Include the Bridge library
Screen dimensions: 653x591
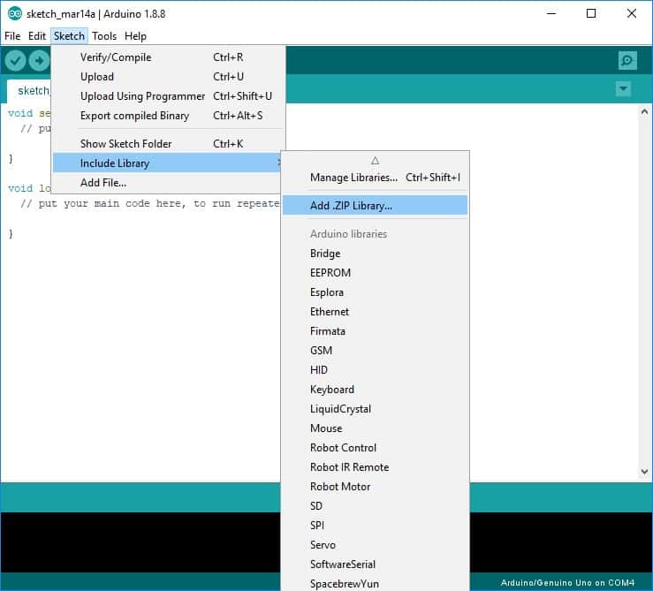[x=375, y=254]
